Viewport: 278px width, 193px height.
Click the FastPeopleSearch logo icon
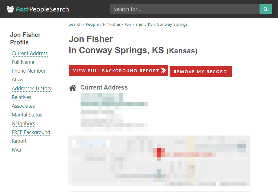pyautogui.click(x=10, y=9)
